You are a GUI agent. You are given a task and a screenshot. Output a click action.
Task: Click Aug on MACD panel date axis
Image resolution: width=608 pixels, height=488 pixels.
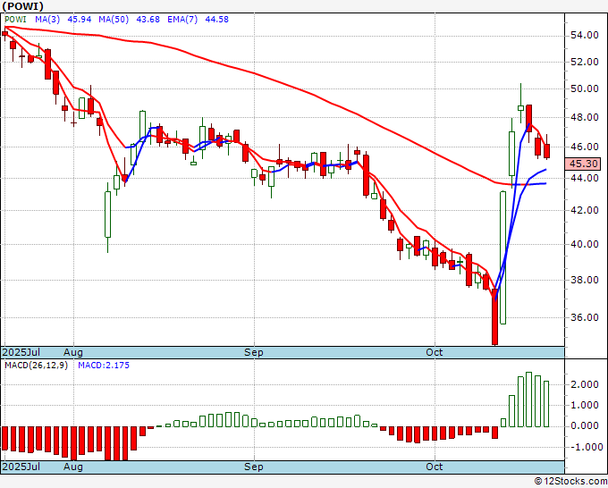[x=73, y=467]
